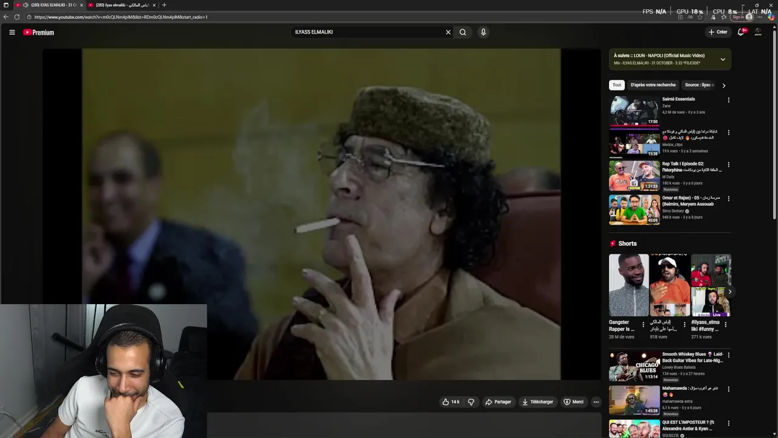This screenshot has width=778, height=438.
Task: Open the M Daily channel name
Action: point(669,177)
